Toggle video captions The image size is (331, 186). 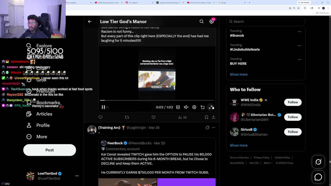[178, 107]
